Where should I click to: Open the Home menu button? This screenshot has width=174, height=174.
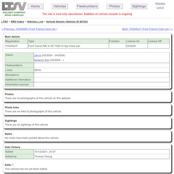click(35, 6)
